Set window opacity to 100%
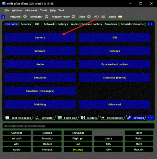This screenshot has height=159, width=157. [109, 150]
